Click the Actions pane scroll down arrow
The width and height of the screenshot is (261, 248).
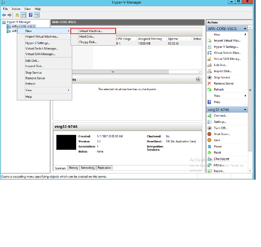coord(250,171)
